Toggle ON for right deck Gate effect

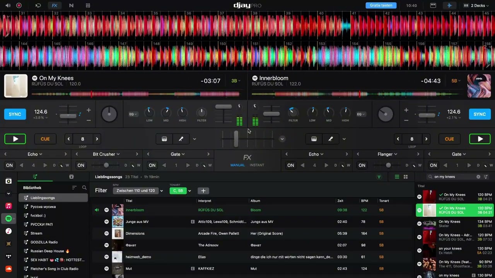[x=434, y=165]
